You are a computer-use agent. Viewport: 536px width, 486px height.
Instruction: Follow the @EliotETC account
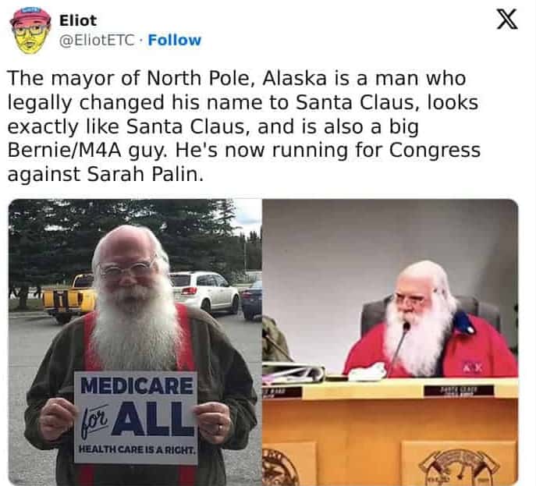pyautogui.click(x=175, y=41)
